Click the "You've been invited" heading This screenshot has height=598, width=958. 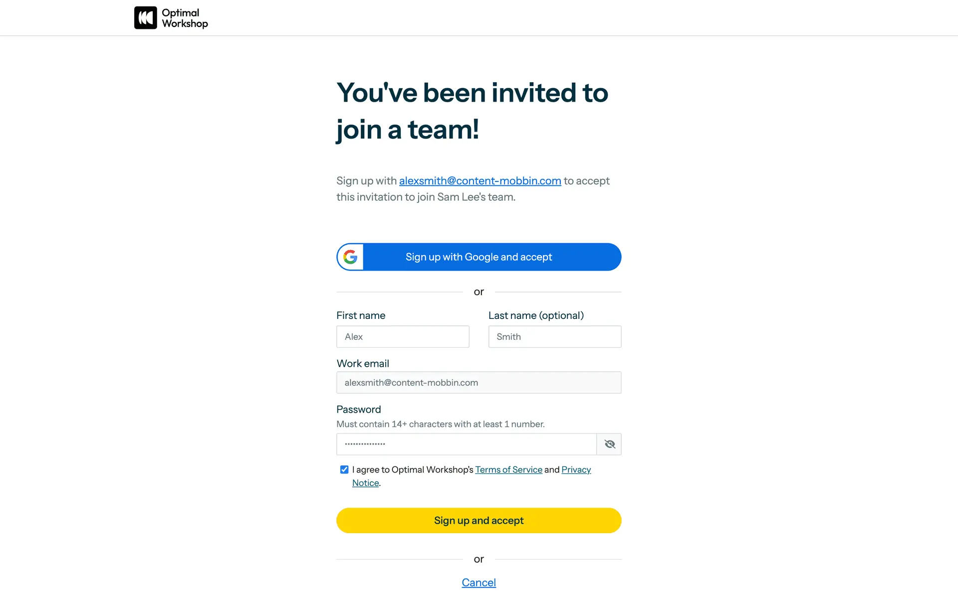coord(472,111)
